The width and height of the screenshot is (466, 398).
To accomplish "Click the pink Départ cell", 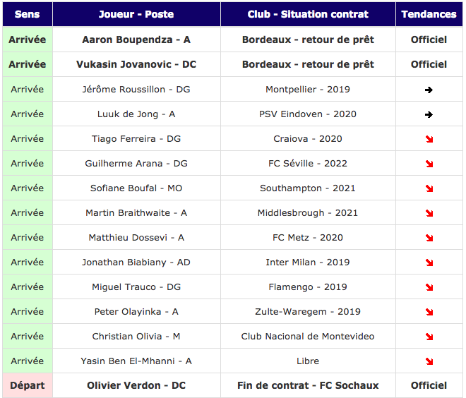I will 28,385.
